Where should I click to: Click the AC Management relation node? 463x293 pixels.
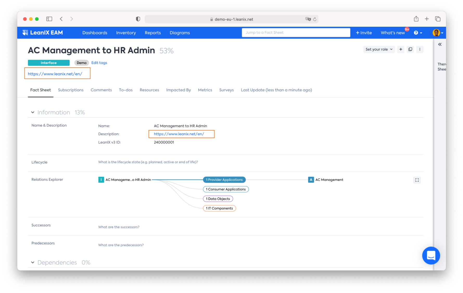click(329, 180)
